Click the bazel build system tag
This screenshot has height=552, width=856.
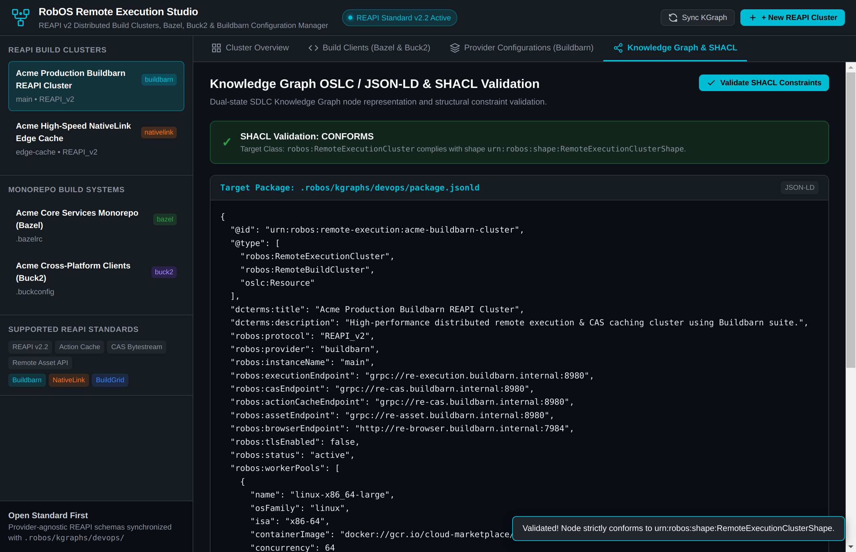165,219
